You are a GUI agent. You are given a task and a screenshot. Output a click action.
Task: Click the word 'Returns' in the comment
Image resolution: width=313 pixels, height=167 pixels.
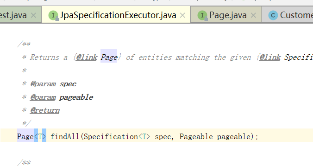[x=45, y=58]
